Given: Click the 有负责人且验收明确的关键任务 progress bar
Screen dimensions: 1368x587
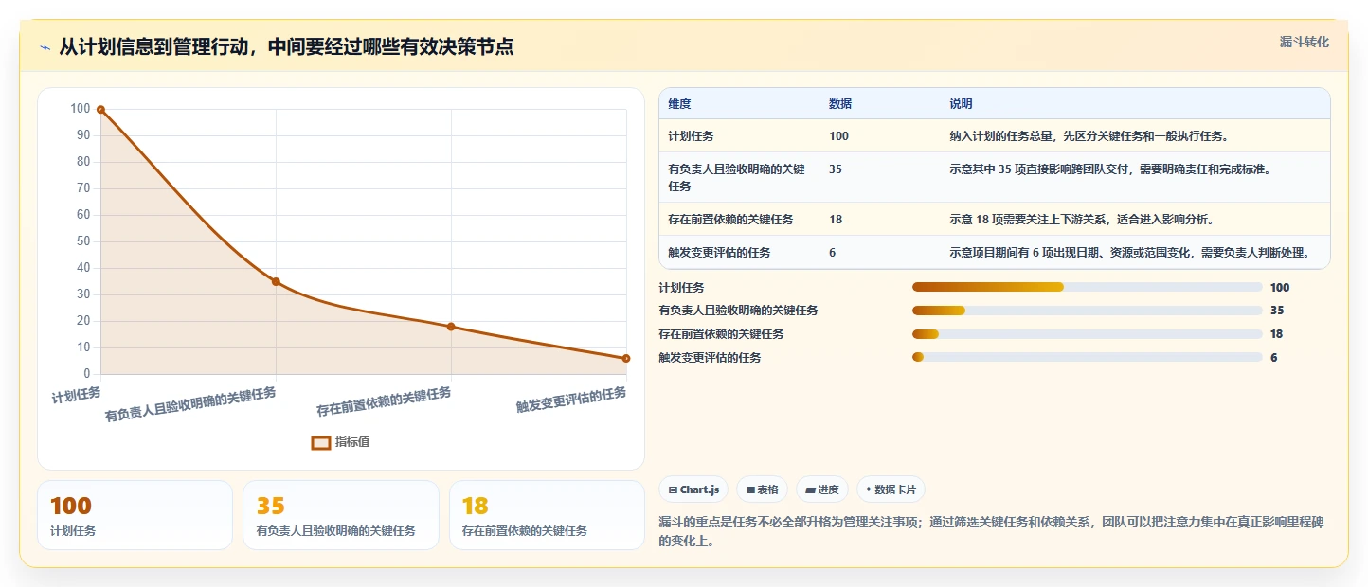Looking at the screenshot, I should tap(1087, 311).
